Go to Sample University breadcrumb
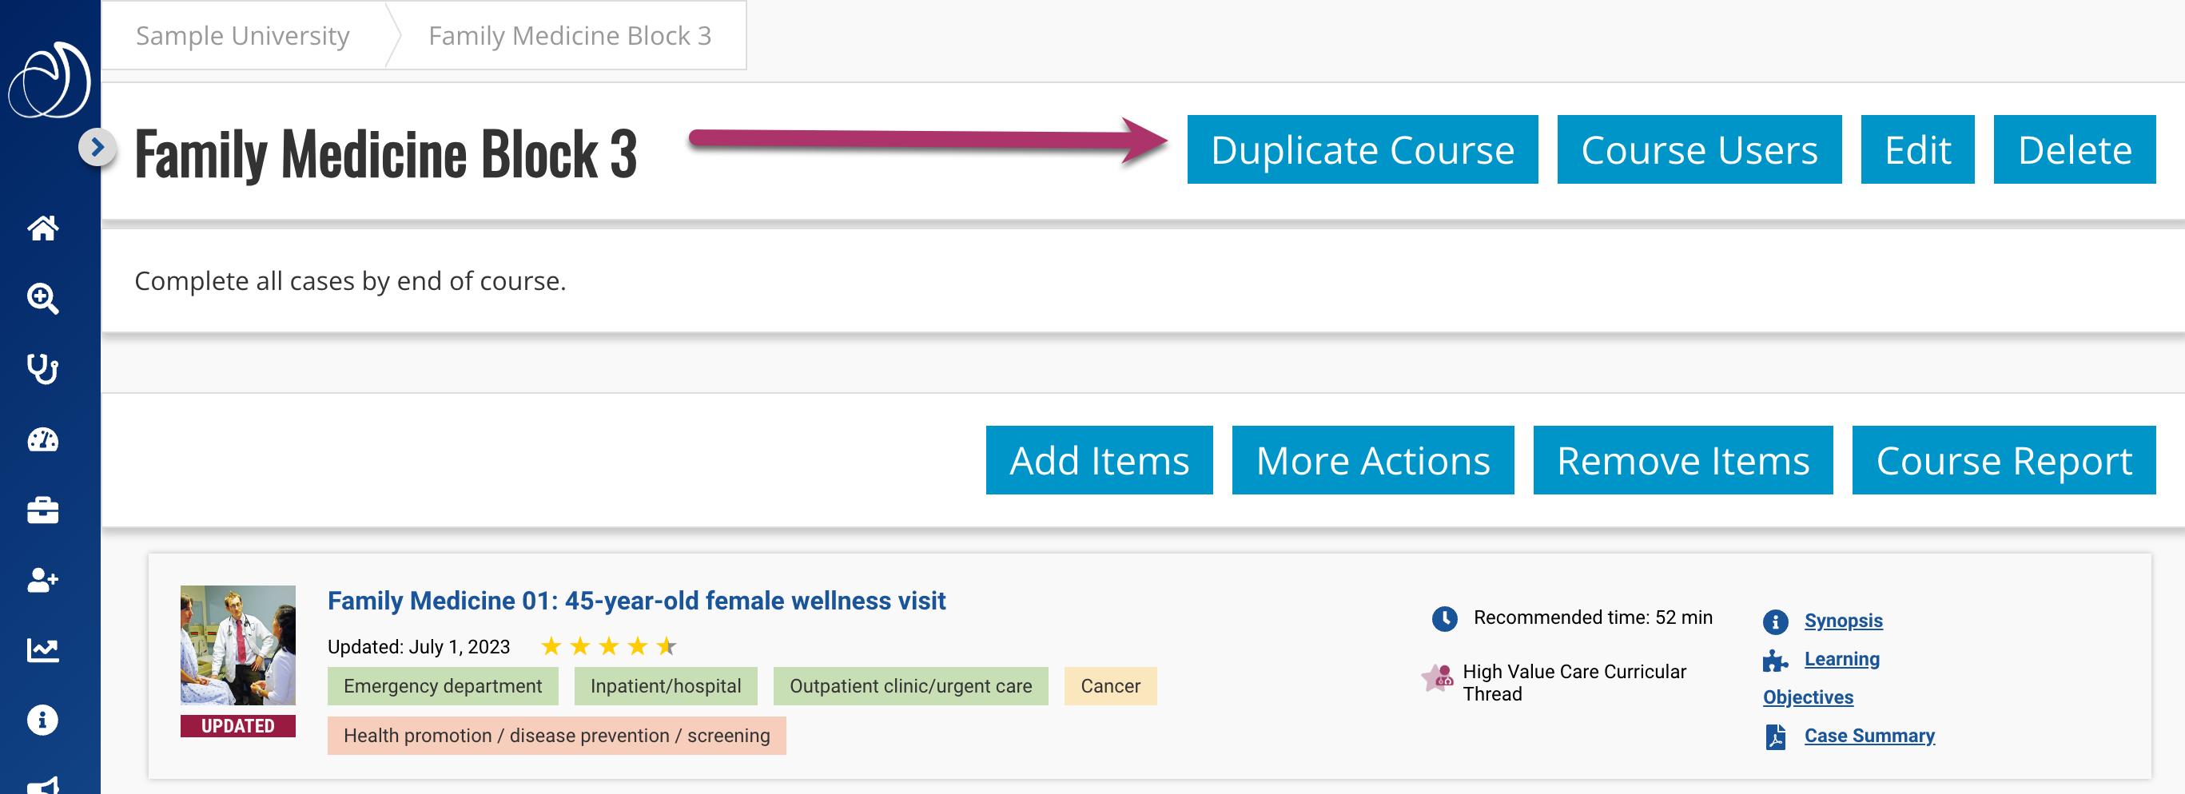Screen dimensions: 2185x794 (x=243, y=36)
